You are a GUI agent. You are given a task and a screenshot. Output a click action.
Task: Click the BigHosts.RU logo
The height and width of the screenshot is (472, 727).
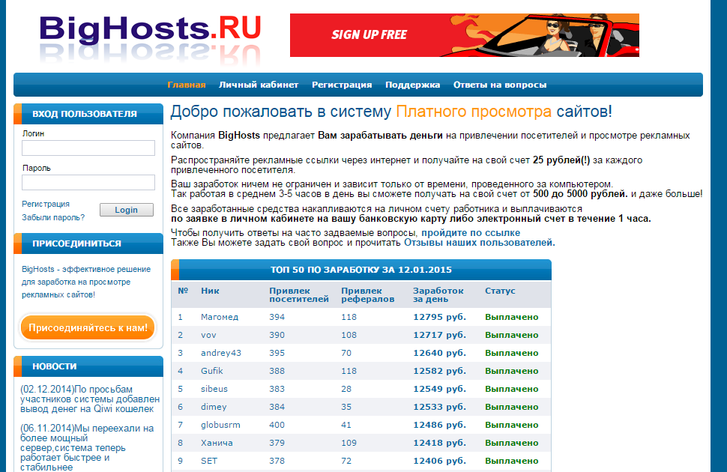pos(150,31)
